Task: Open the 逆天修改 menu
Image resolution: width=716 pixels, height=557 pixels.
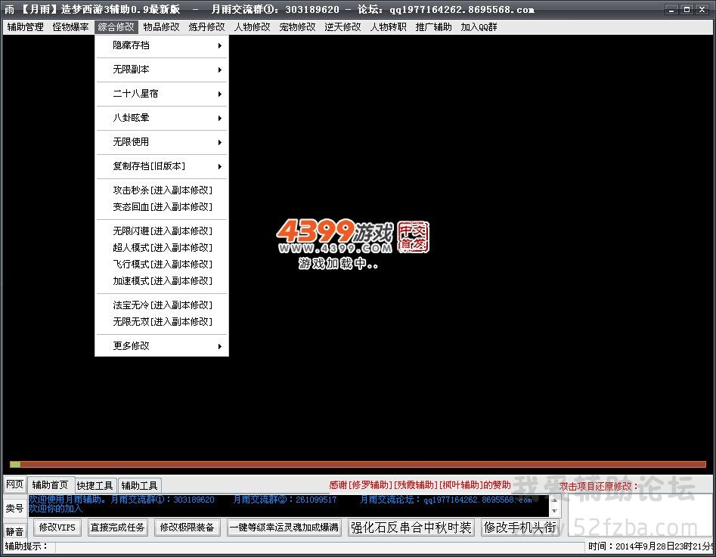Action: [x=343, y=27]
